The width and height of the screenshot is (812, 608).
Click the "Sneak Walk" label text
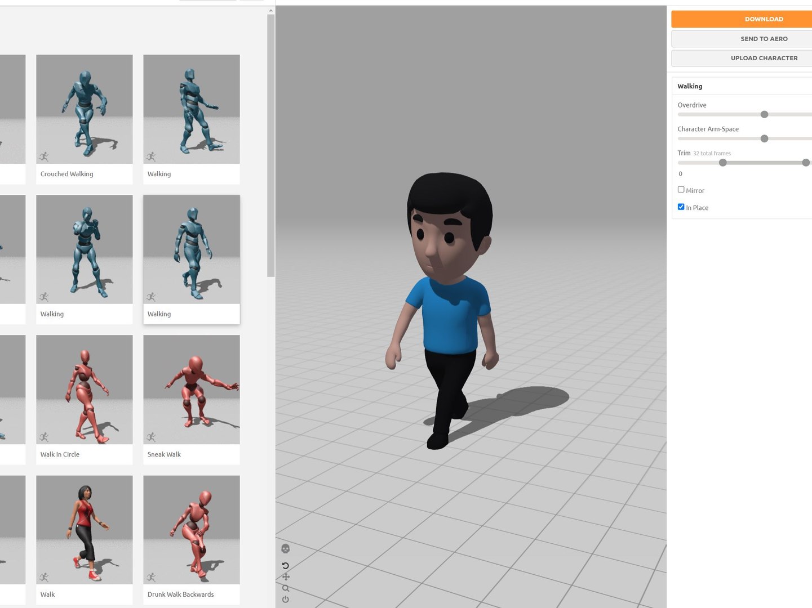coord(164,454)
